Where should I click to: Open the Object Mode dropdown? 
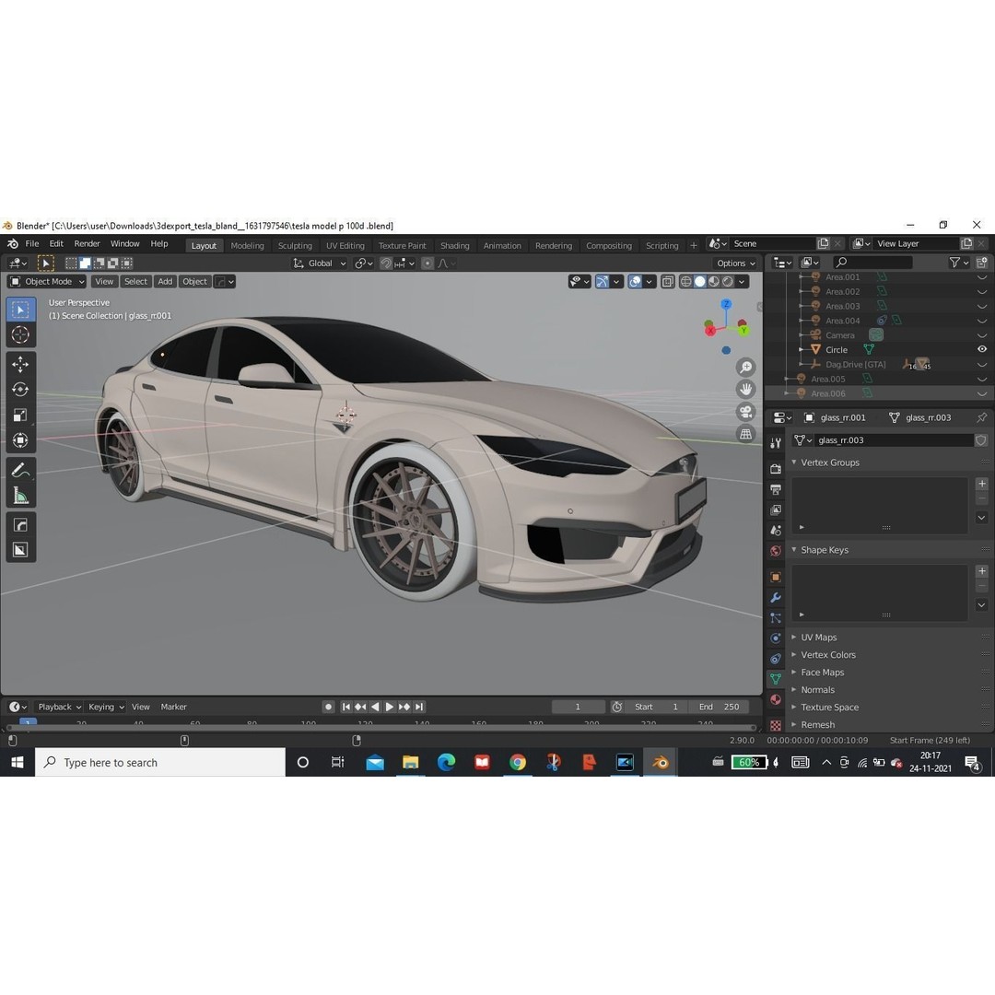(48, 281)
